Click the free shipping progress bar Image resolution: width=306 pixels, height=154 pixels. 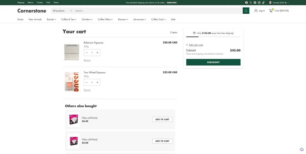pyautogui.click(x=213, y=37)
